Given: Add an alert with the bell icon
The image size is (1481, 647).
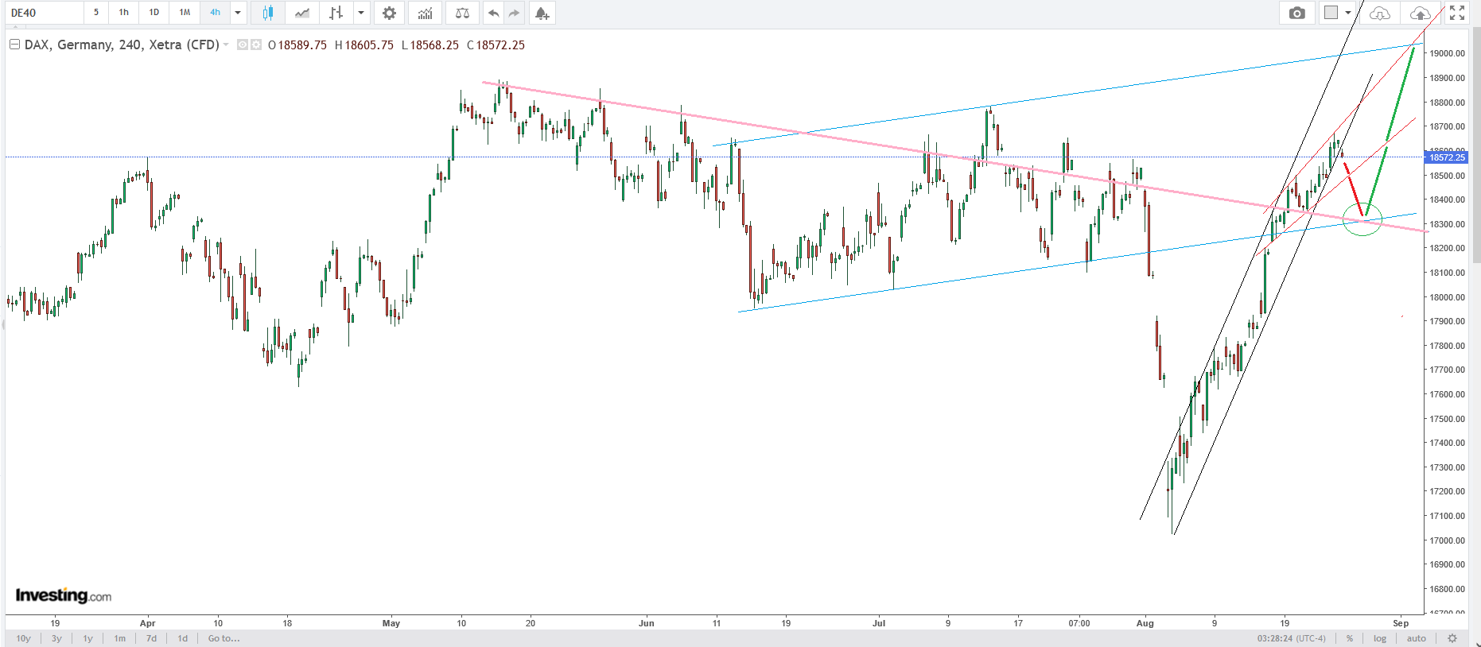Looking at the screenshot, I should 542,13.
